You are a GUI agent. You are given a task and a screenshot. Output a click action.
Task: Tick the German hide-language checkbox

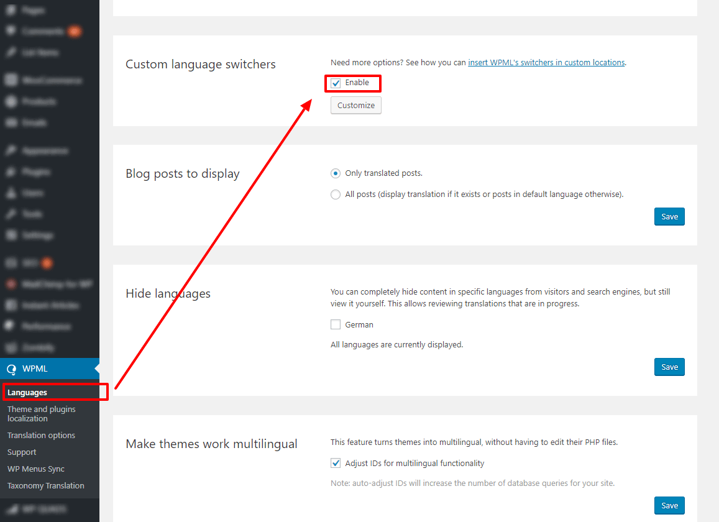point(336,325)
